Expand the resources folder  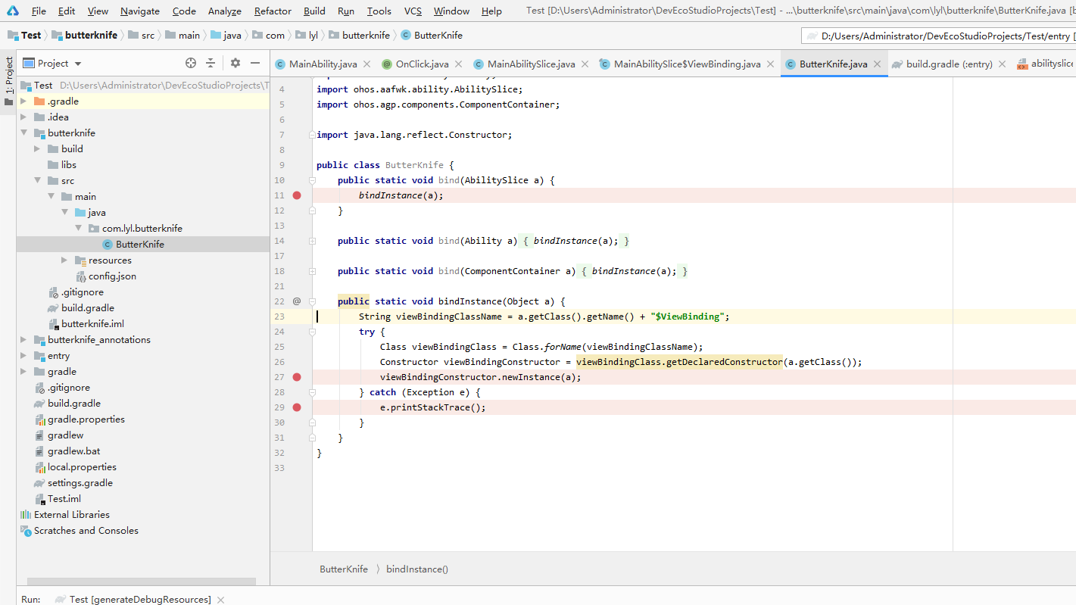pyautogui.click(x=65, y=260)
